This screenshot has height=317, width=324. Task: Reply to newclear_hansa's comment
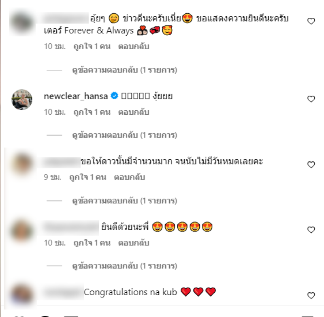click(x=134, y=112)
